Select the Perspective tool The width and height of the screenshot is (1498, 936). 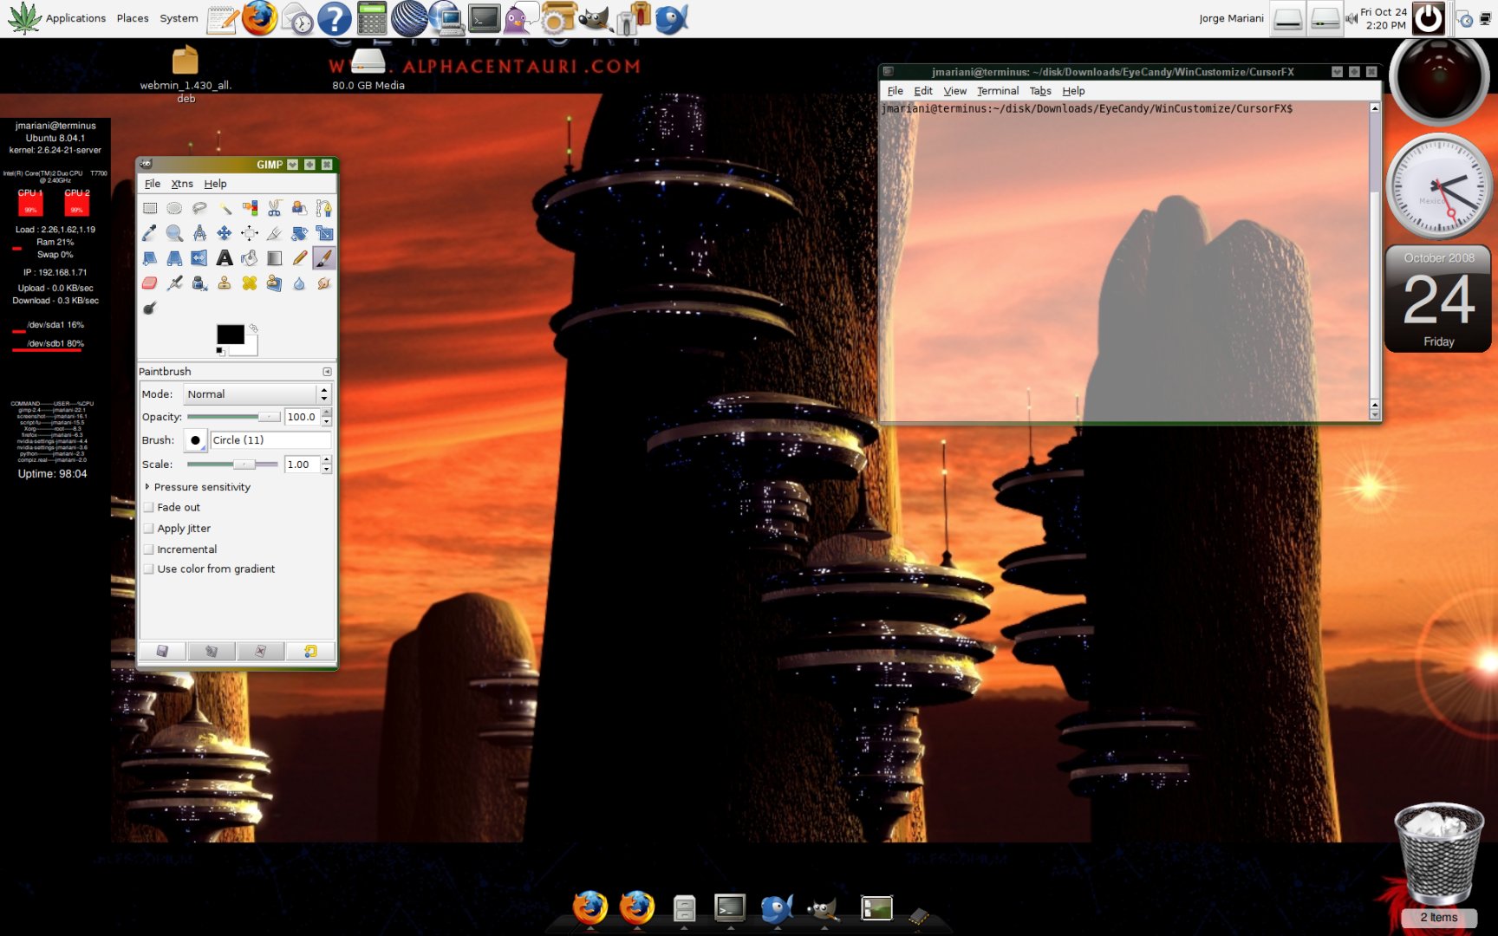coord(174,258)
